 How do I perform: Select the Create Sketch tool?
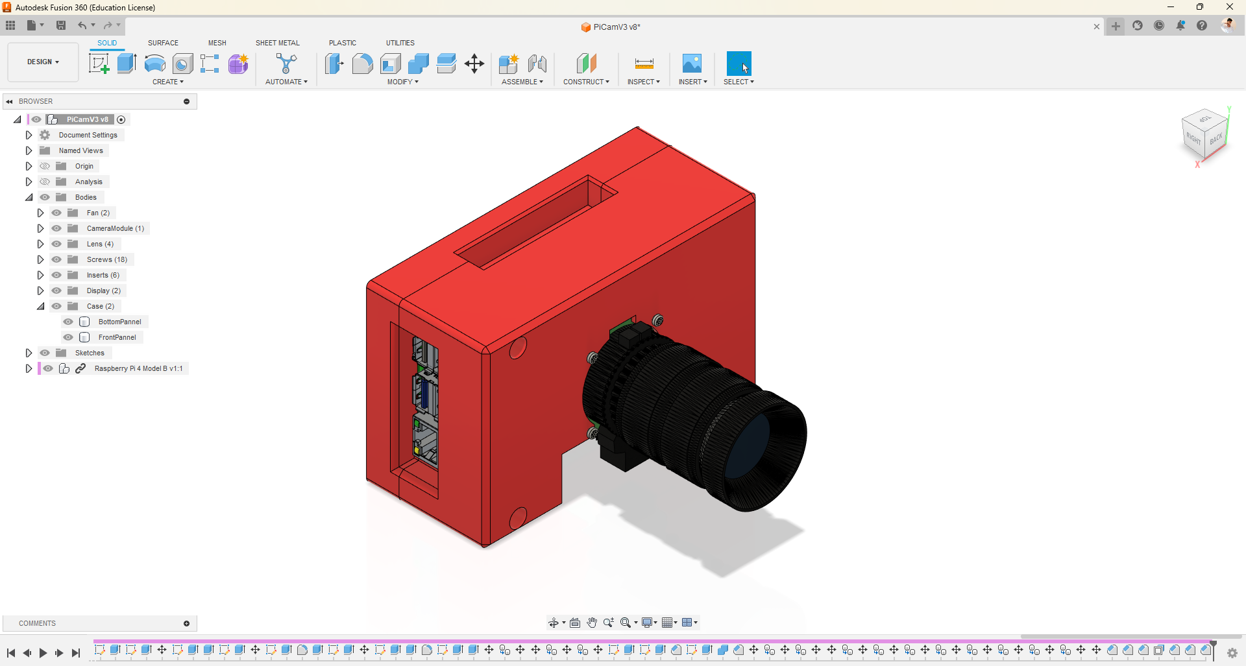(99, 64)
